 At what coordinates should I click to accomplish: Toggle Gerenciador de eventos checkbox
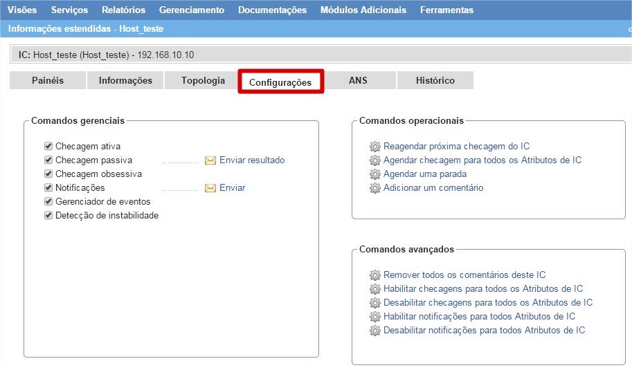pyautogui.click(x=48, y=202)
